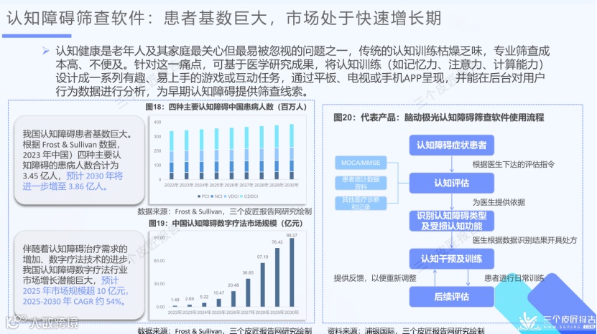
Task: Click the 认知评估 flow box
Action: pos(452,183)
